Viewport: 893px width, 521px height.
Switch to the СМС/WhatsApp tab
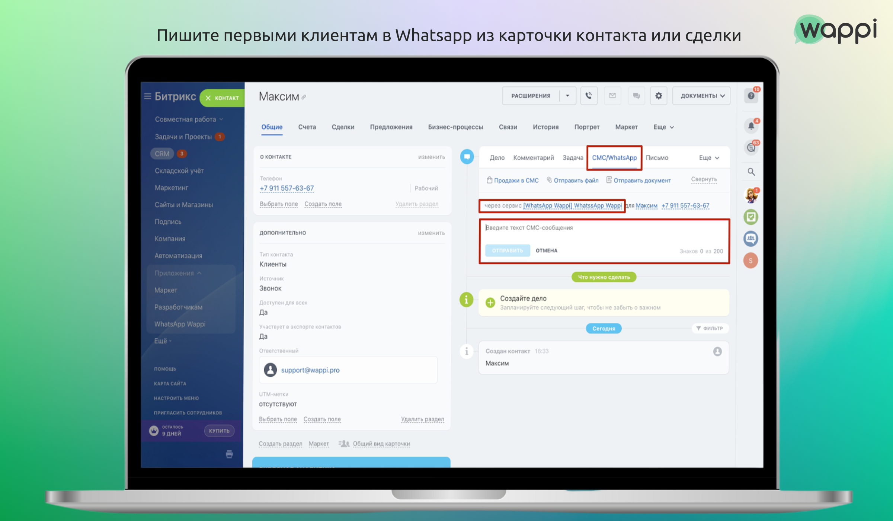pos(614,157)
